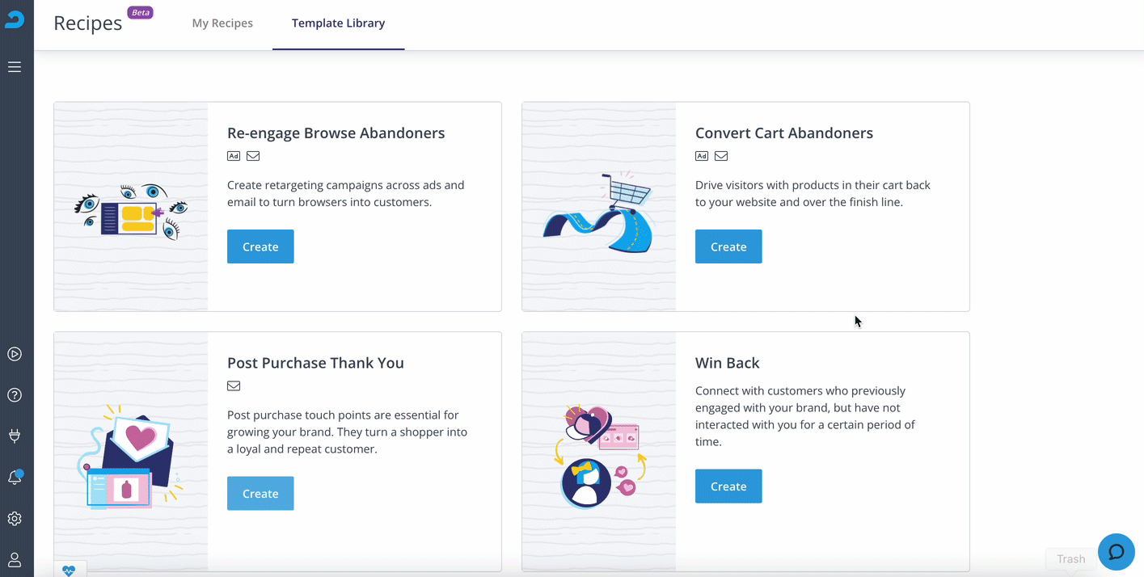Create the Convert Cart Abandoners recipe
This screenshot has height=577, width=1144.
[x=728, y=246]
